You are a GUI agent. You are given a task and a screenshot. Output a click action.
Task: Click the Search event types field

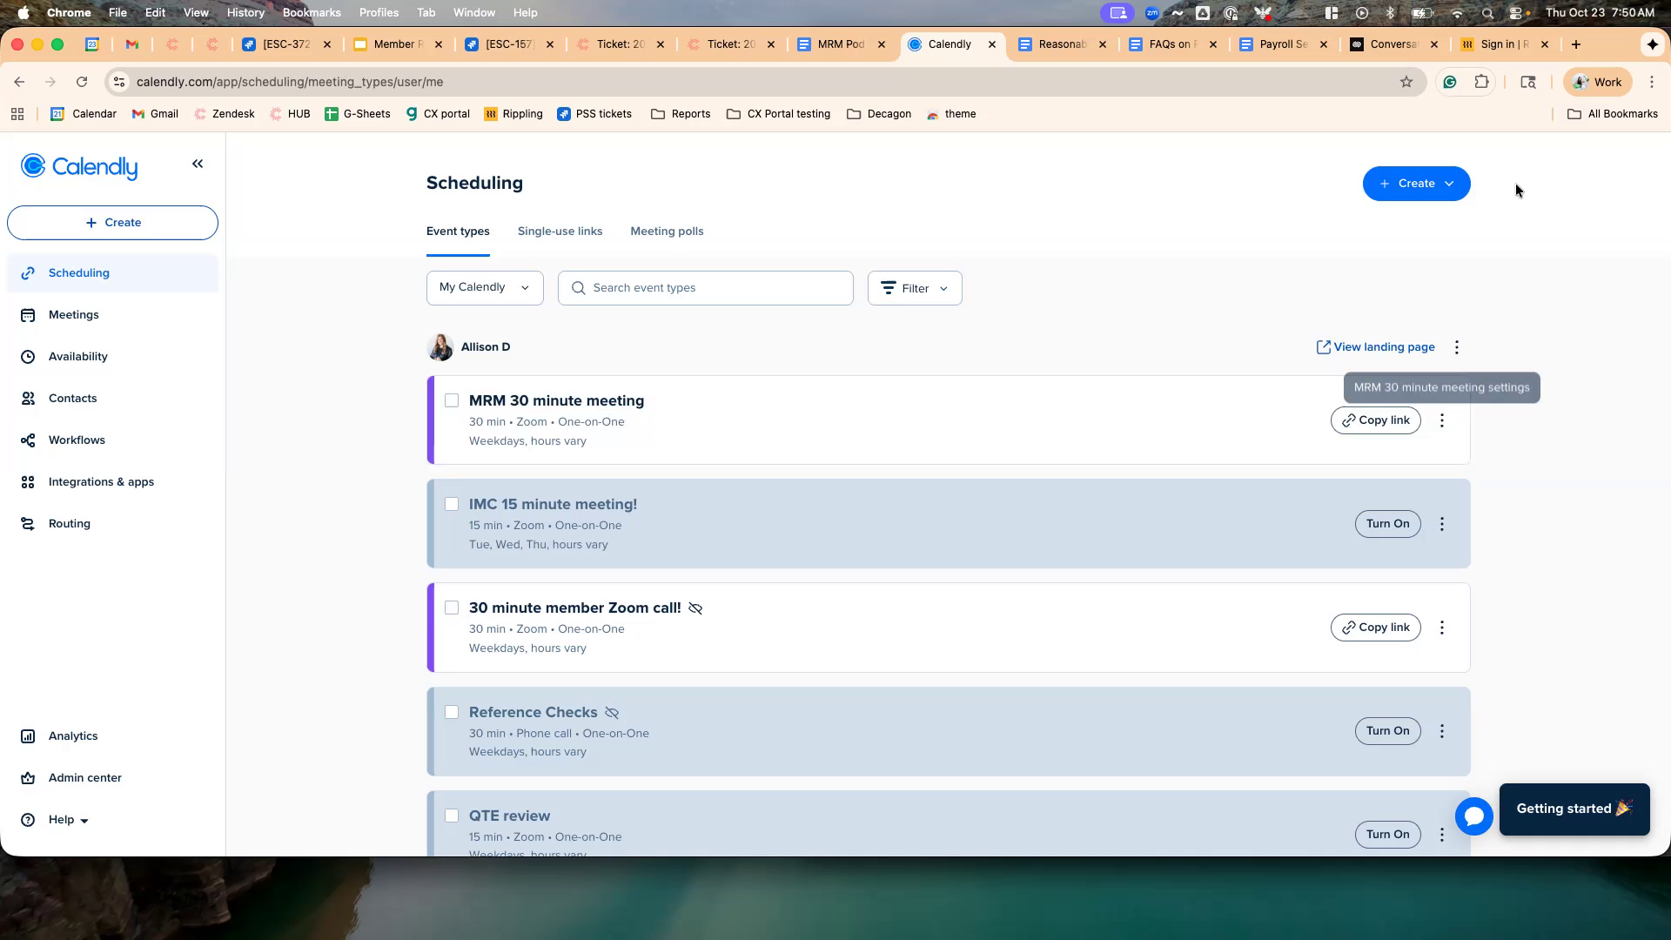point(705,288)
